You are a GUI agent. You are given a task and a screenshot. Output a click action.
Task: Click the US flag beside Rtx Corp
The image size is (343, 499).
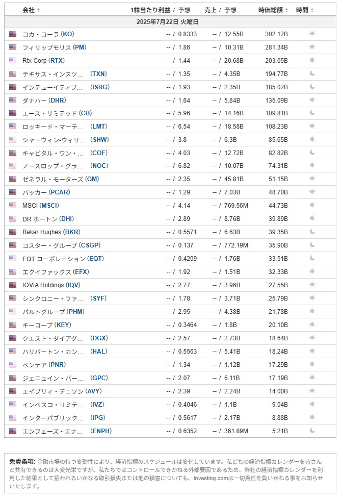click(x=13, y=61)
